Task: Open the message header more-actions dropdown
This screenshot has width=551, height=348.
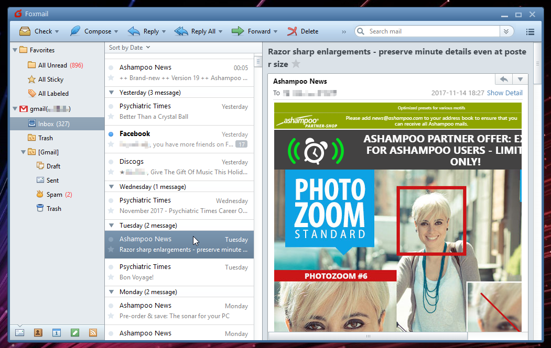Action: [x=520, y=80]
